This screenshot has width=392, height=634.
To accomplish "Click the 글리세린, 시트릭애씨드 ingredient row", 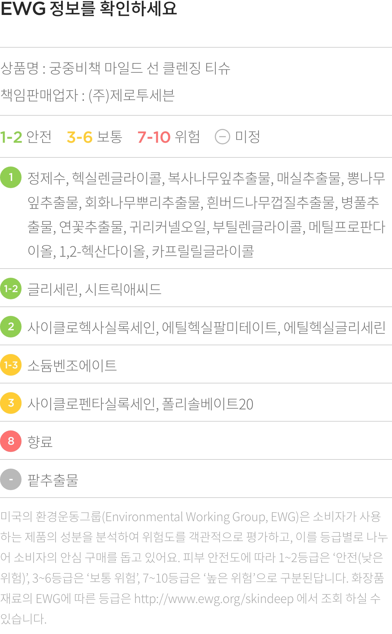I will click(94, 289).
